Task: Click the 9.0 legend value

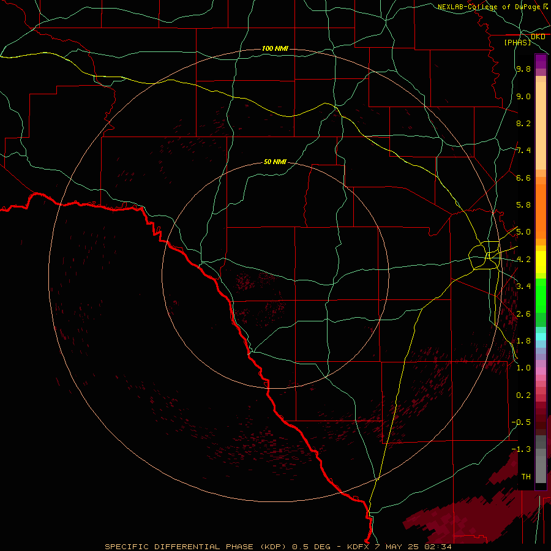Action: 523,96
